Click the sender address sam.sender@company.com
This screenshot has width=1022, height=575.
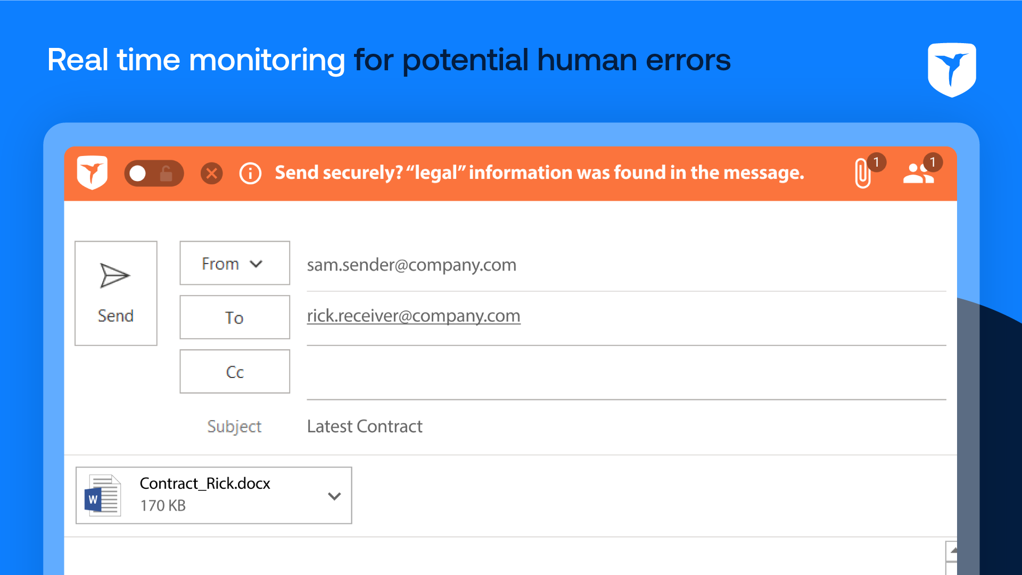(x=411, y=265)
